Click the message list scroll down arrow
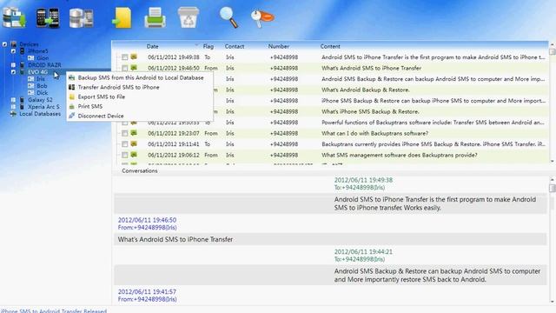556x313 pixels. click(x=553, y=161)
